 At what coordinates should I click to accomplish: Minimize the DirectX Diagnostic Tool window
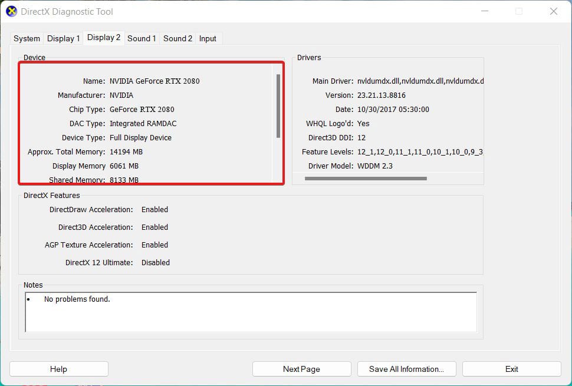pyautogui.click(x=485, y=11)
